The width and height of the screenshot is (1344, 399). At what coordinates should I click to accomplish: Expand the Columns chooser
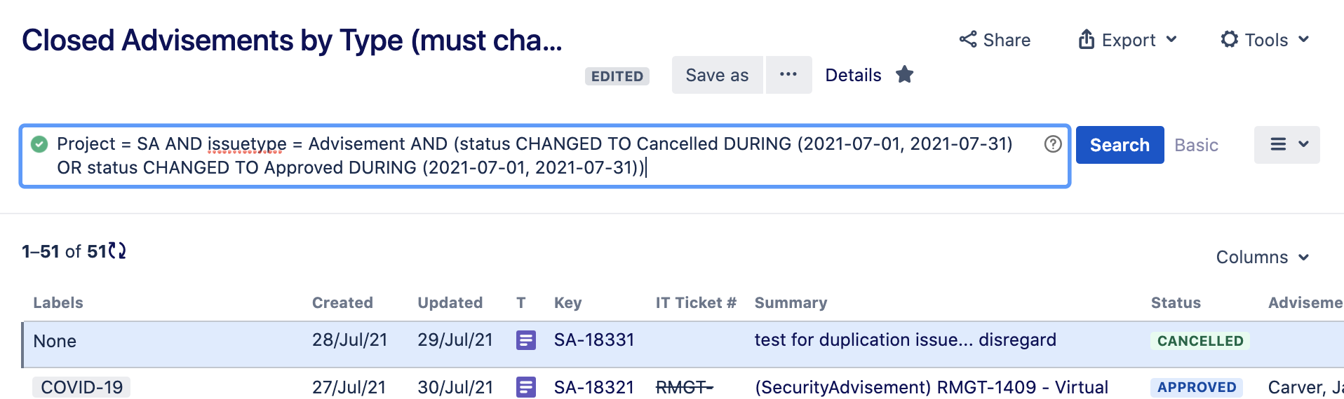(1263, 257)
